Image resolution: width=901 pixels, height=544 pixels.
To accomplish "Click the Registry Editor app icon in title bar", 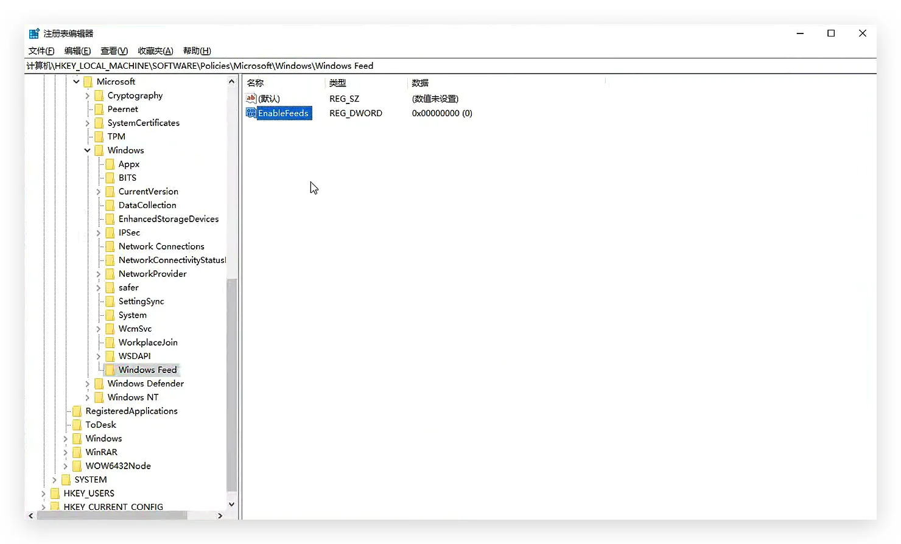I will [x=34, y=33].
